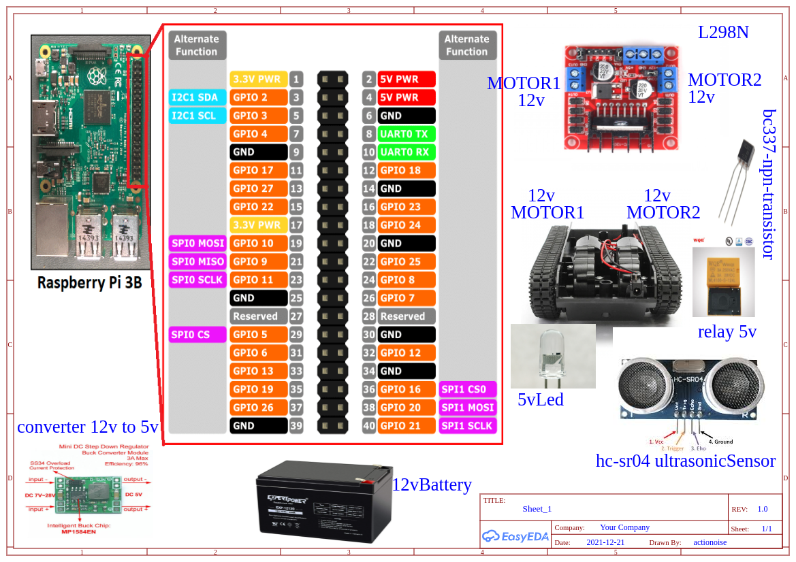This screenshot has width=796, height=562.
Task: Click the 'GPIO 18' pin 12 label
Action: tap(407, 170)
